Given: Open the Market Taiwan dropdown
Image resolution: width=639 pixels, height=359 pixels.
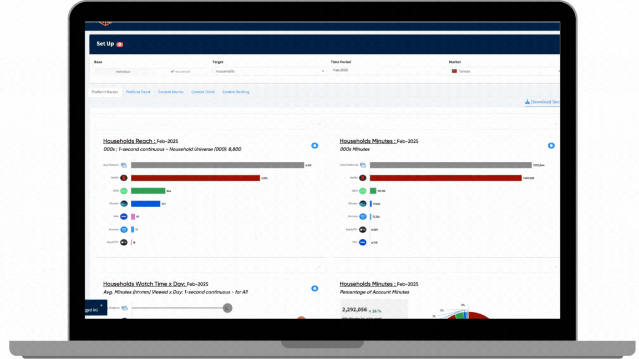Looking at the screenshot, I should coord(505,71).
